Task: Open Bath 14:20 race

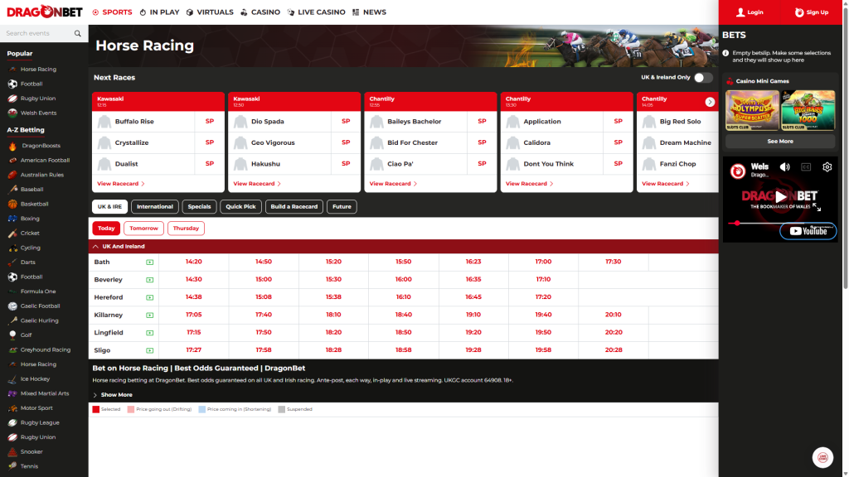Action: point(194,262)
